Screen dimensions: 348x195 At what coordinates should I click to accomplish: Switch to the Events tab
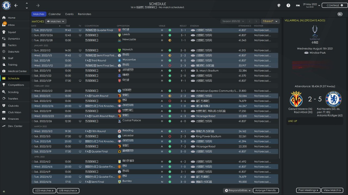(x=69, y=14)
